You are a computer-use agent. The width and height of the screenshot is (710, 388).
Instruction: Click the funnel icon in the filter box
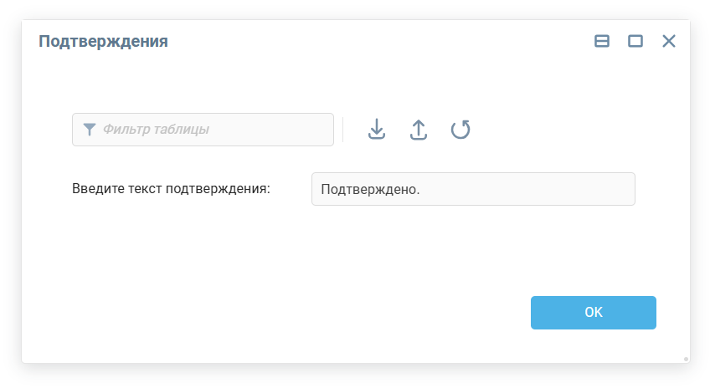[x=90, y=130]
